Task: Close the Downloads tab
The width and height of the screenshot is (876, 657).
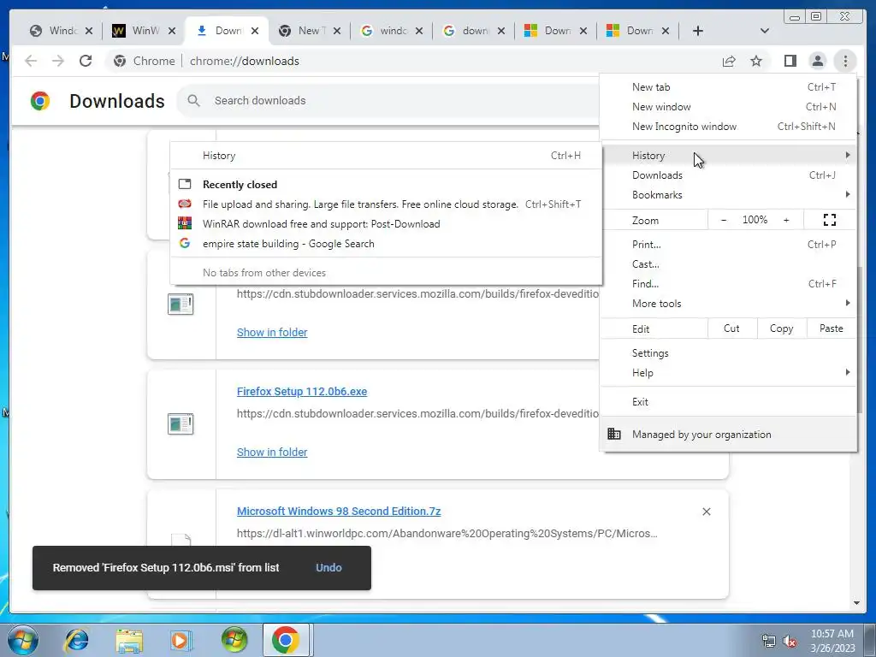Action: coord(255,31)
